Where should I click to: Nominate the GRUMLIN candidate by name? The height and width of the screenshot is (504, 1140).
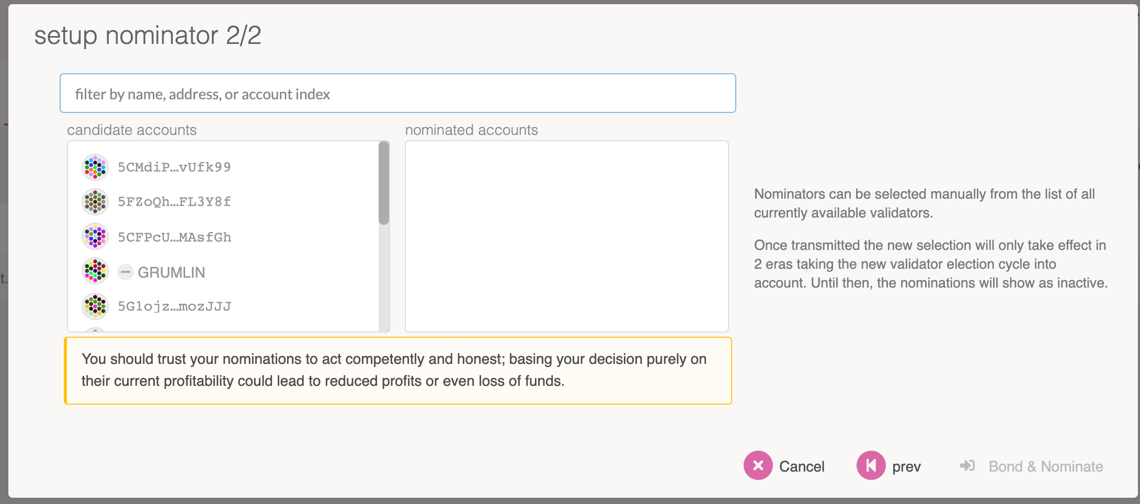click(x=172, y=272)
